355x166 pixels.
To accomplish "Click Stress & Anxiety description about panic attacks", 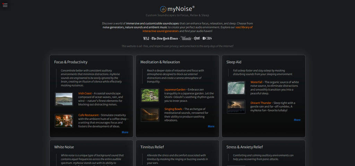I will click(263, 157).
